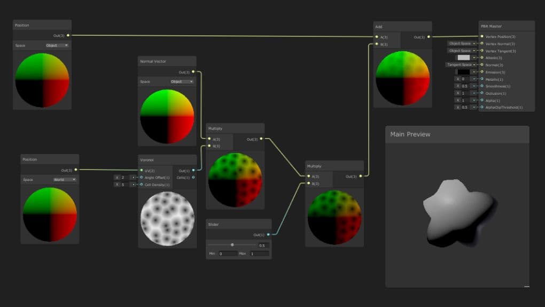Open Space dropdown showing Object on Position node
Viewport: 545px width, 307px height.
(x=57, y=45)
